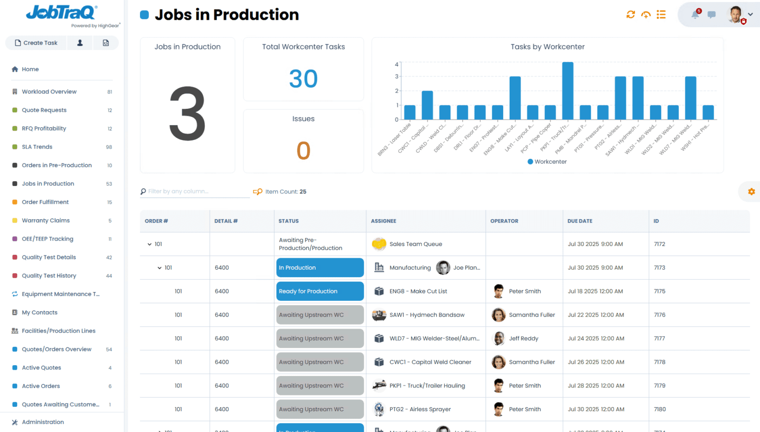This screenshot has height=432, width=760.
Task: Click the orange dashboard gauge plus icon
Action: (646, 15)
